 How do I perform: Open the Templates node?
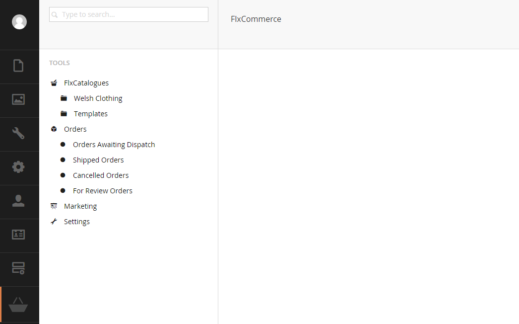91,114
